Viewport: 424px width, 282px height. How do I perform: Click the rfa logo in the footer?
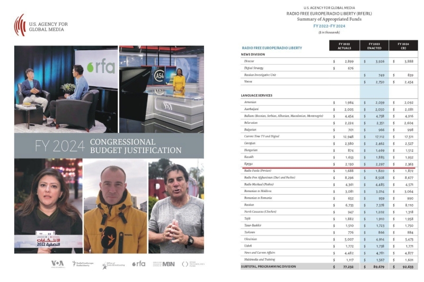(139, 264)
